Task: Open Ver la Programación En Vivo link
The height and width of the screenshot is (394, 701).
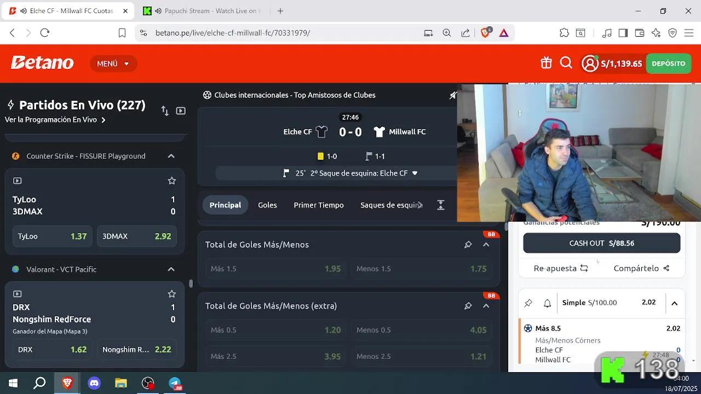Action: [55, 120]
